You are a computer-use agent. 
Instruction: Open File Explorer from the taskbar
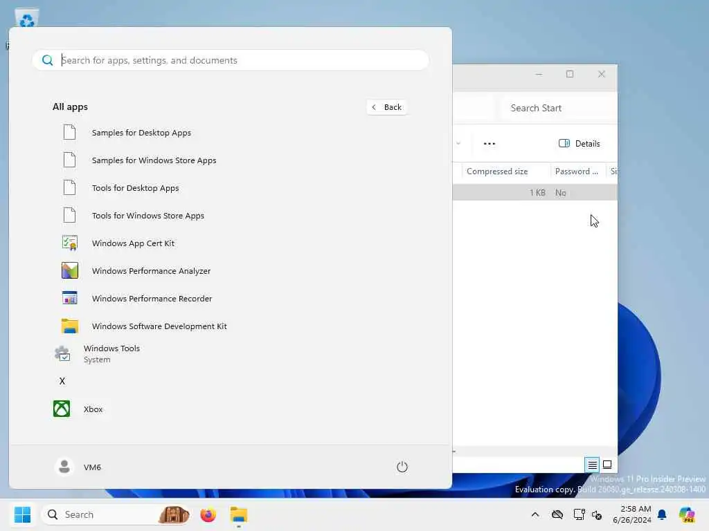pos(238,514)
